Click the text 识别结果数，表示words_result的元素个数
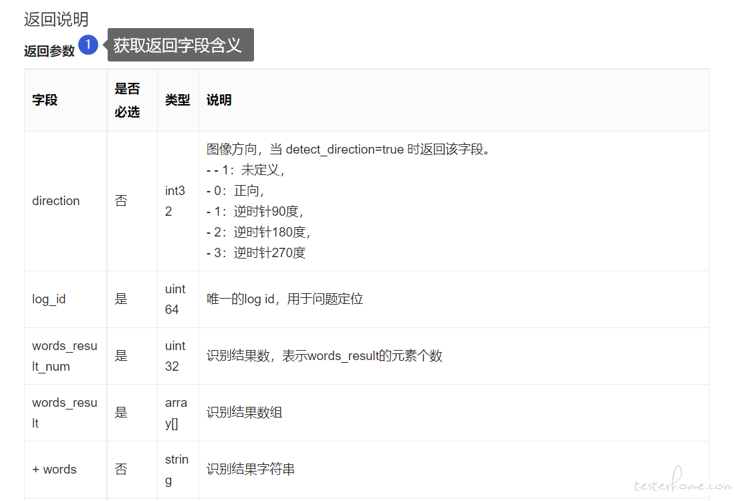This screenshot has height=501, width=734. [x=324, y=356]
